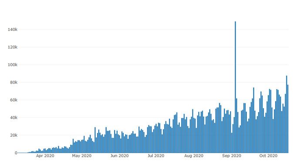
Task: Click the last bar at chart's right edge
Action: 288,119
